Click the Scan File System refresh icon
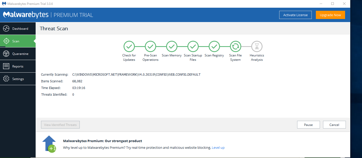This screenshot has height=158, width=362. click(x=235, y=46)
